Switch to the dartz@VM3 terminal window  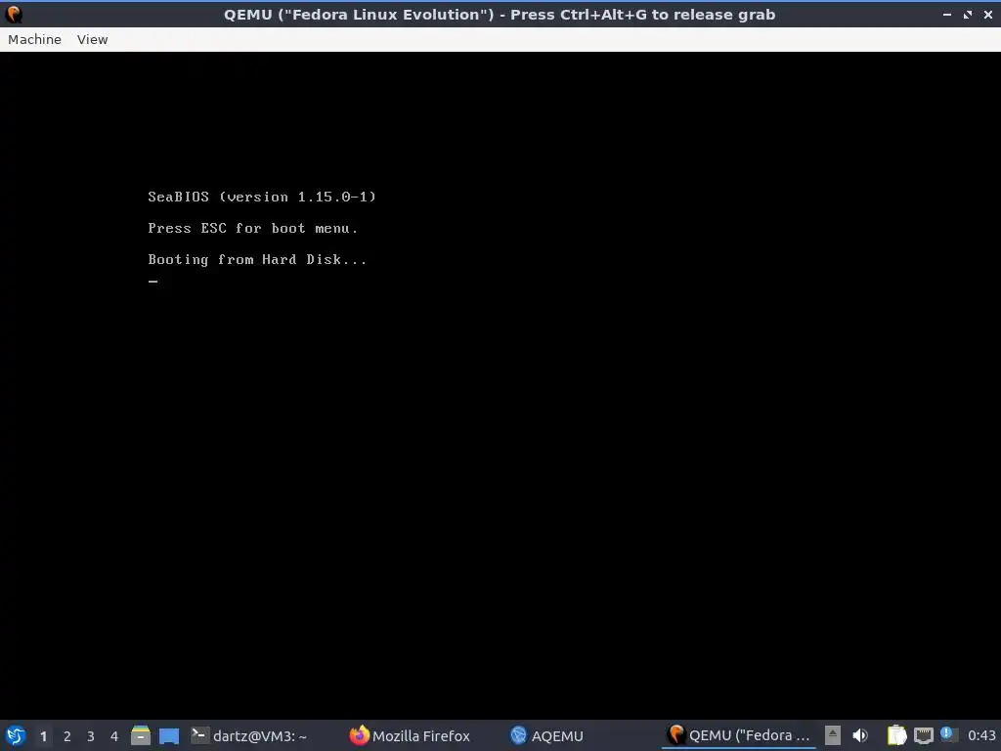pos(249,735)
